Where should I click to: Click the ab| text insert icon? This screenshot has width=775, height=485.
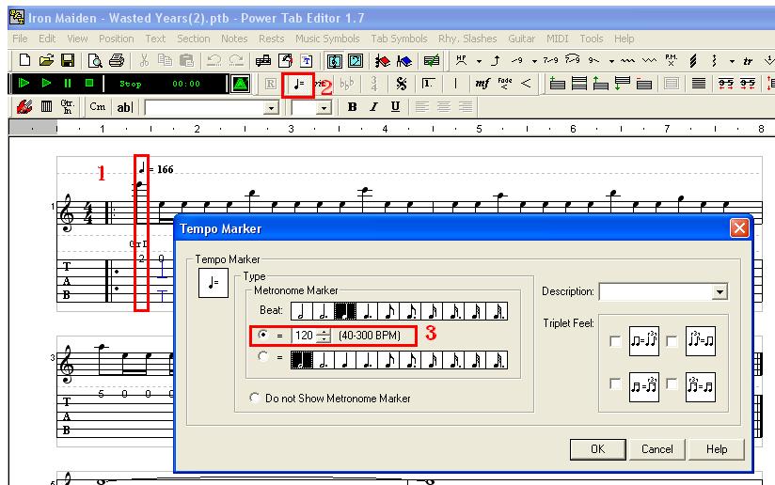tap(124, 106)
